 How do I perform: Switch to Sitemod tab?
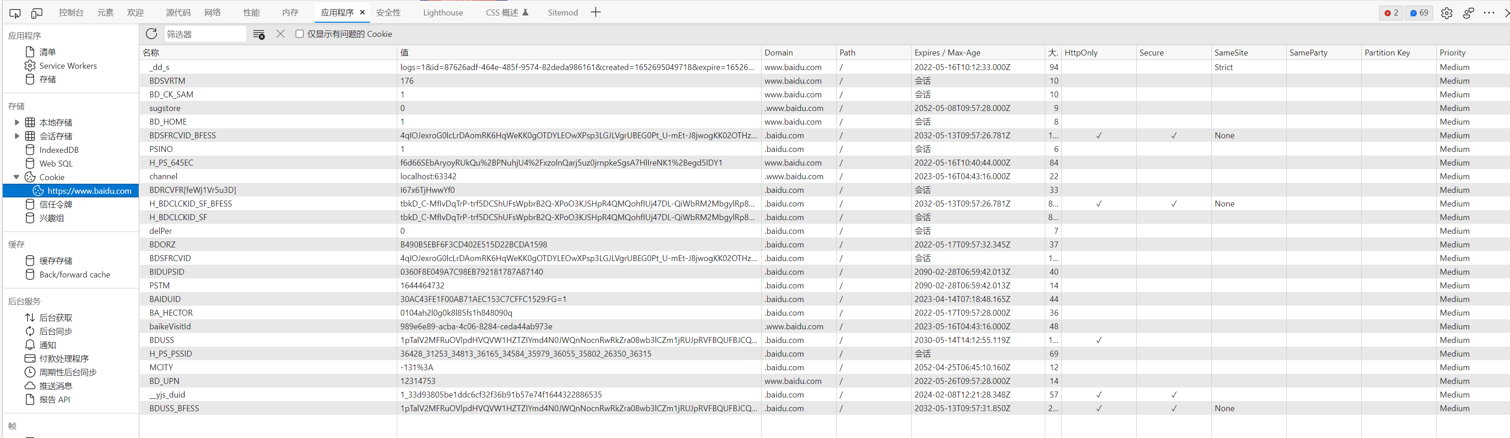[x=563, y=12]
